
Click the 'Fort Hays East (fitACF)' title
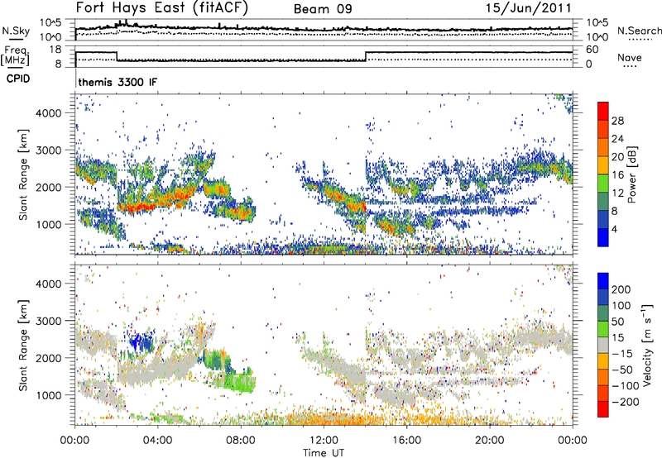pos(162,8)
